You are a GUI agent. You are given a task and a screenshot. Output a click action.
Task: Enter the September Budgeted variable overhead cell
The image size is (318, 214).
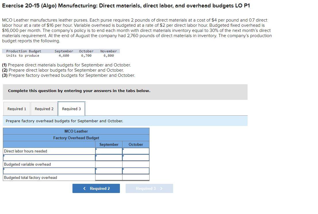(109, 164)
